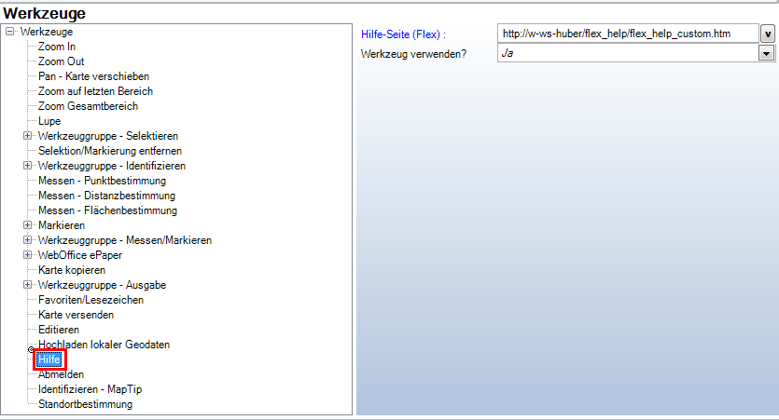Expand Werkzeuggruppe - Ausgabe node
The image size is (779, 420).
pos(28,284)
